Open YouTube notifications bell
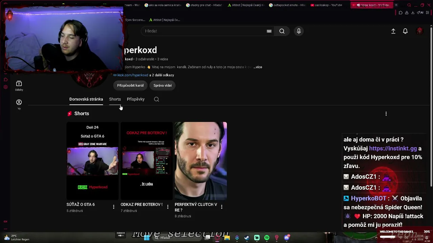This screenshot has height=243, width=433. (x=405, y=31)
